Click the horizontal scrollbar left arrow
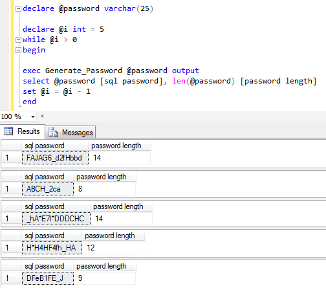This screenshot has height=288, width=326. coord(42,116)
